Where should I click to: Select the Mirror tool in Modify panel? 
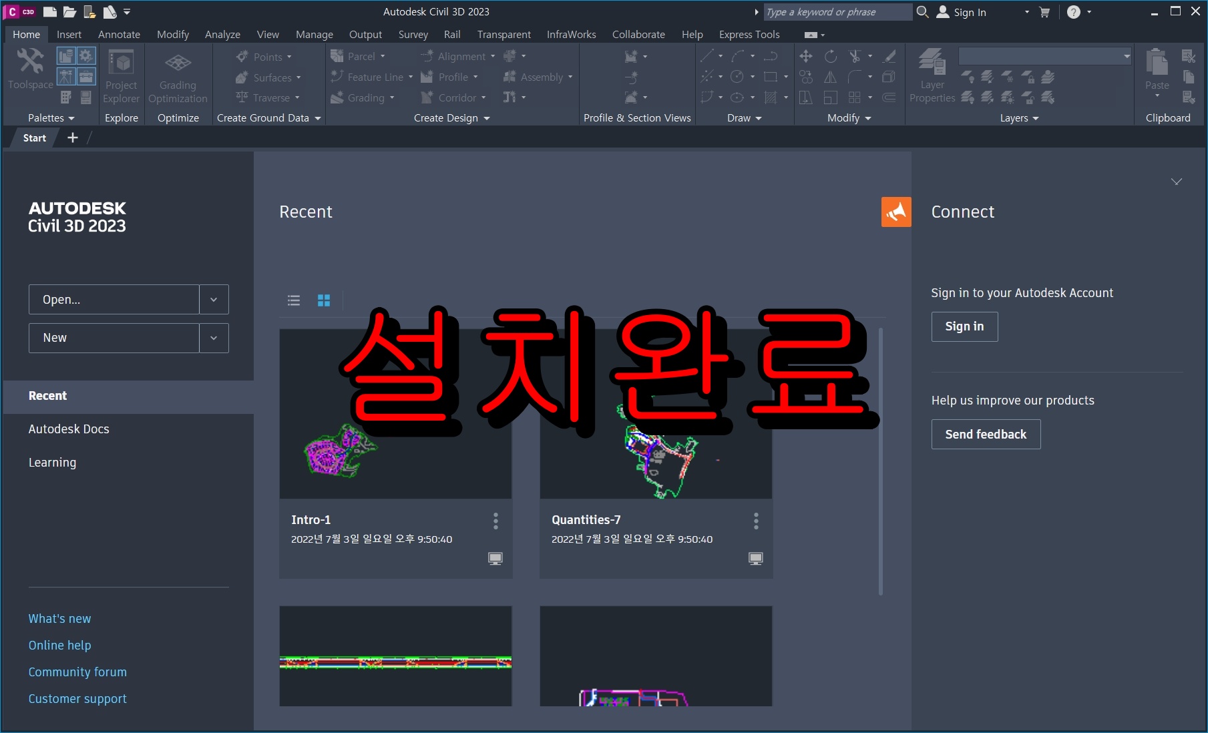click(x=830, y=77)
